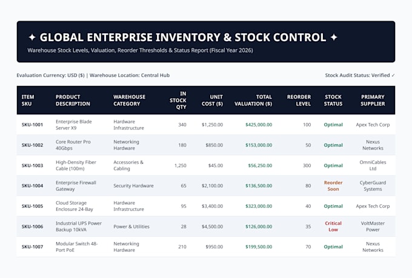Click Modular Switch 48-Port PoE description
This screenshot has height=278, width=412.
coord(77,247)
